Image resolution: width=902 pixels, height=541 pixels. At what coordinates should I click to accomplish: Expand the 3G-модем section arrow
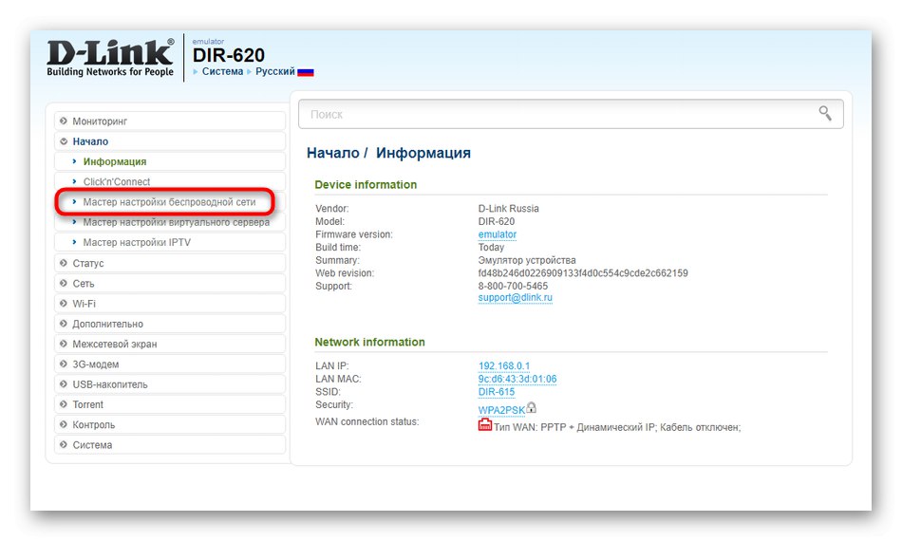64,364
